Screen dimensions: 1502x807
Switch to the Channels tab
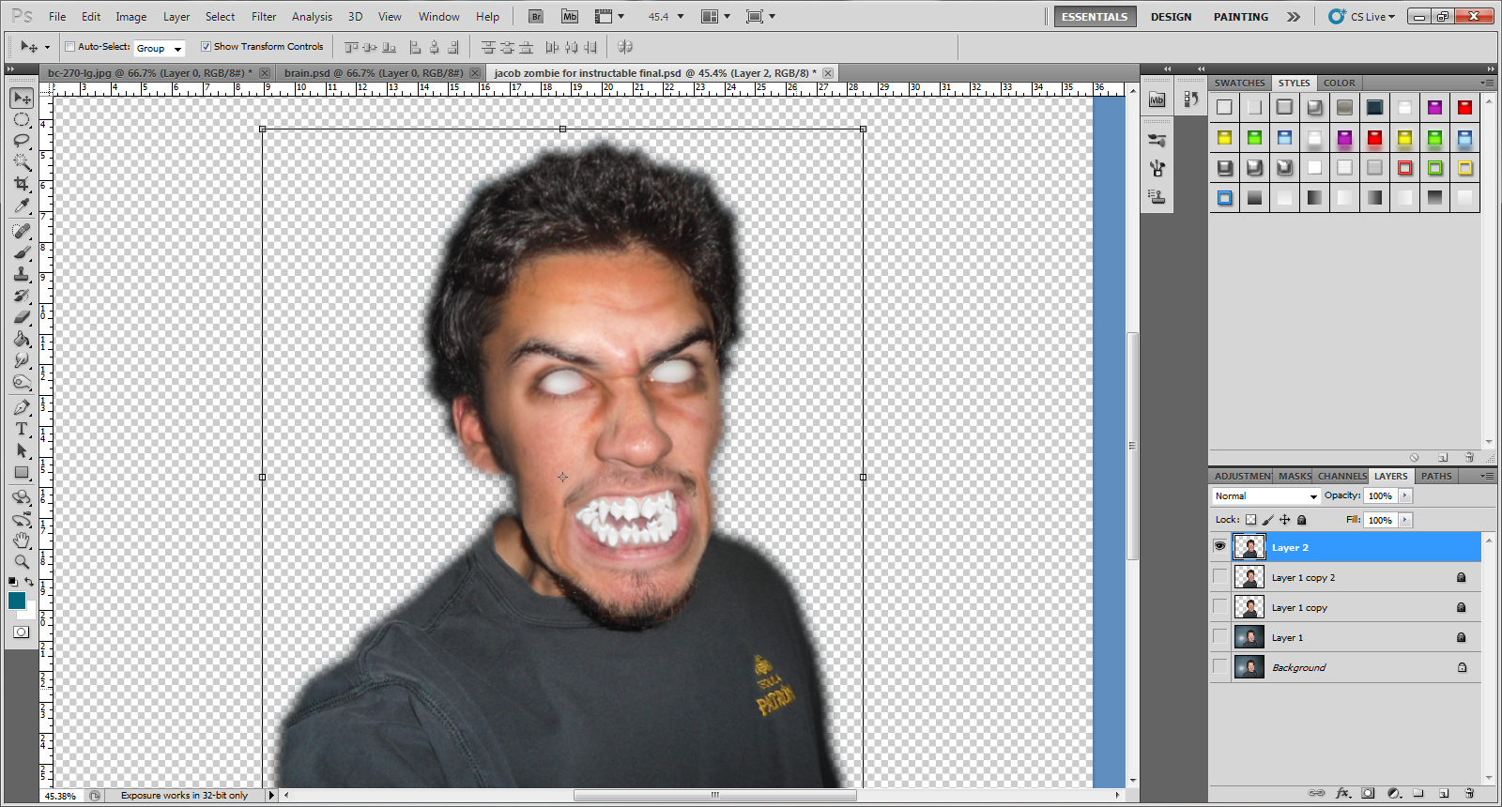point(1341,476)
